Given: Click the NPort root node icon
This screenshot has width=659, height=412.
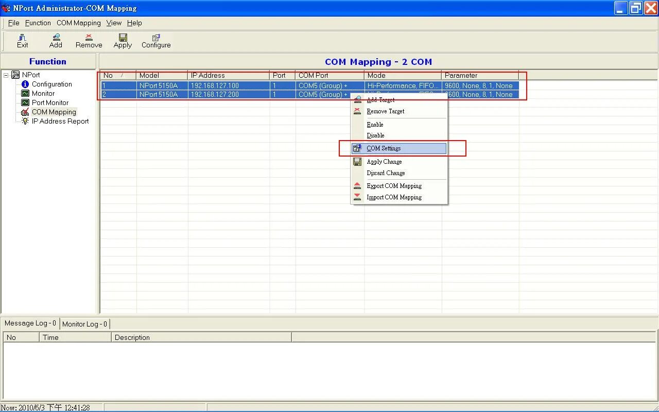Looking at the screenshot, I should [x=15, y=75].
